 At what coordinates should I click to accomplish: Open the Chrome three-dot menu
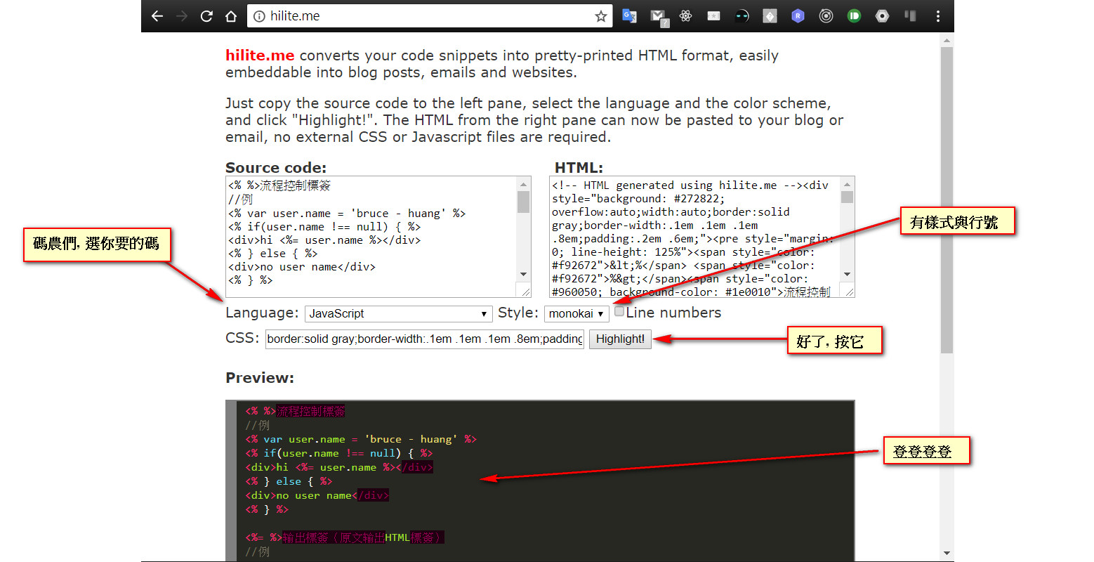[938, 16]
